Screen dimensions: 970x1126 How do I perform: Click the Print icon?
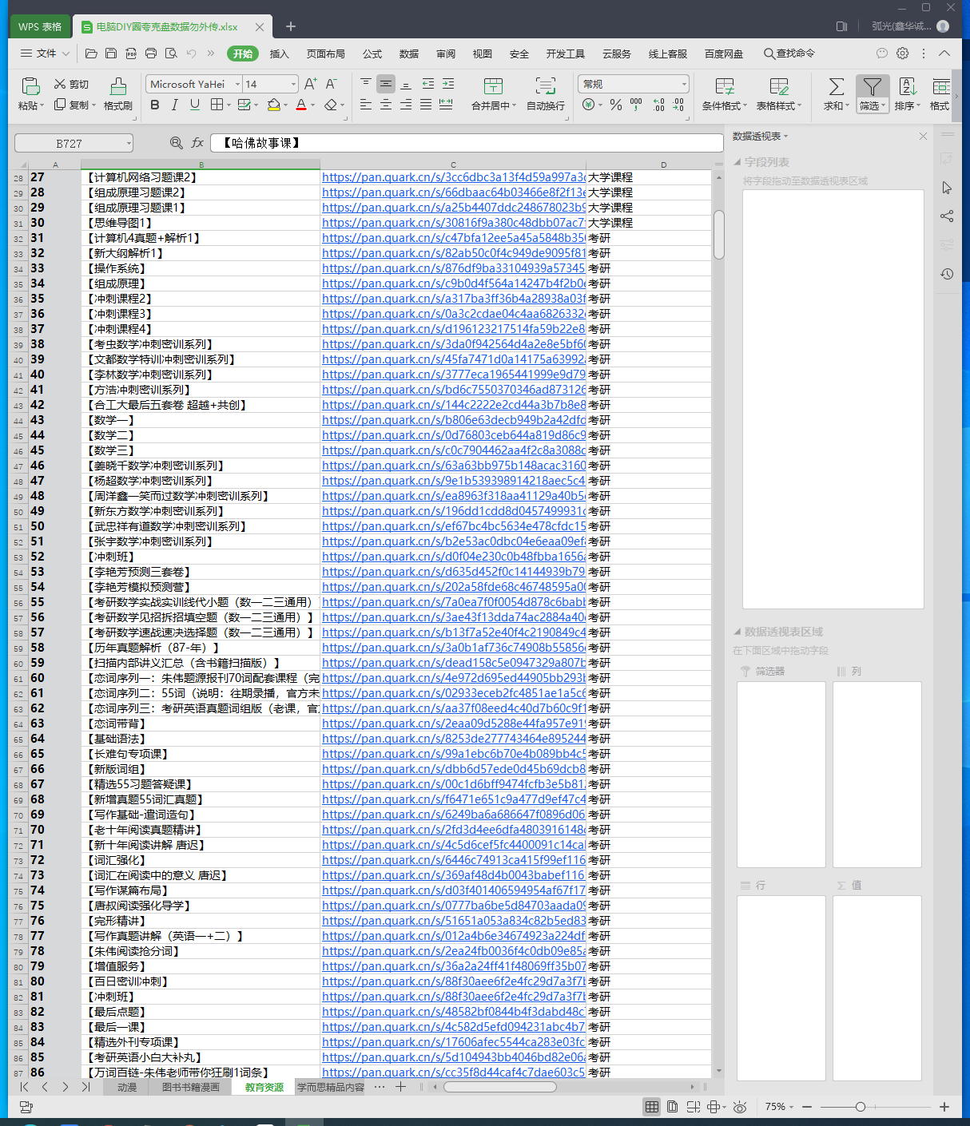coord(151,54)
